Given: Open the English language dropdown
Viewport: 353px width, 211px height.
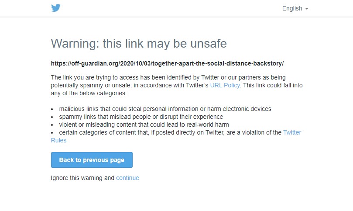Looking at the screenshot, I should click(x=292, y=8).
